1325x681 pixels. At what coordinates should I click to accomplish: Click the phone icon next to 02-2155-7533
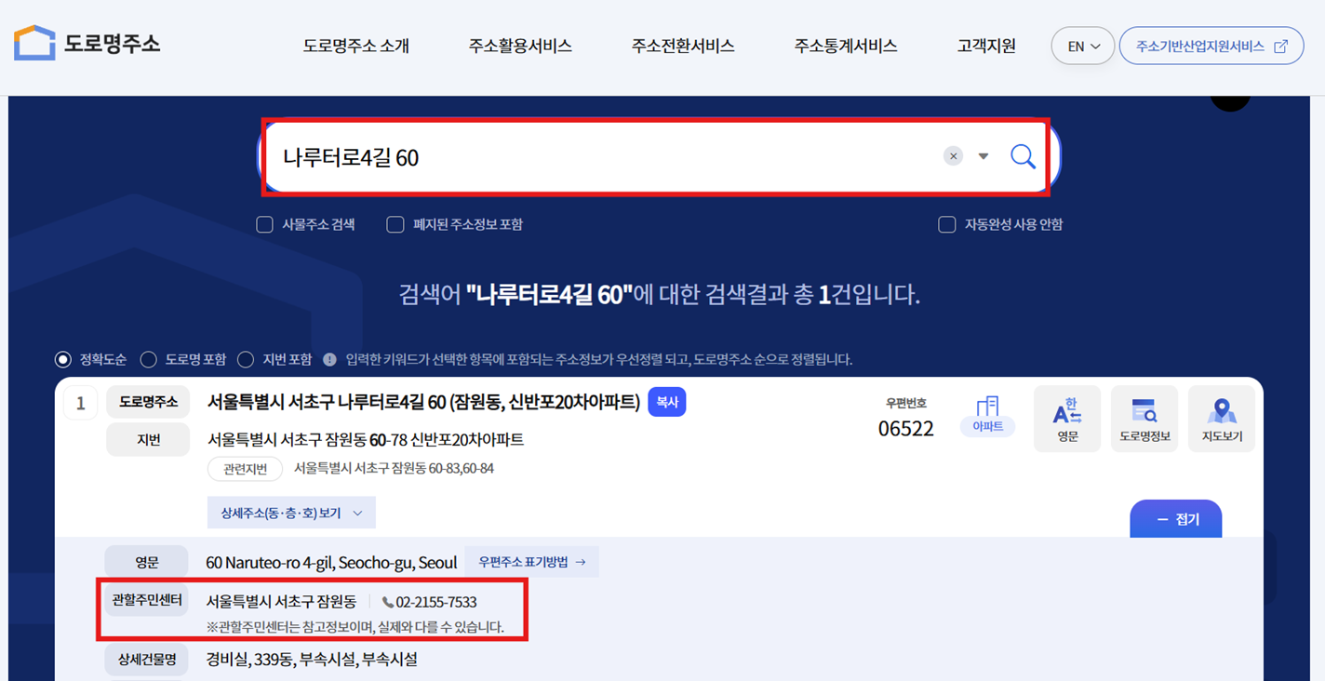pyautogui.click(x=387, y=603)
